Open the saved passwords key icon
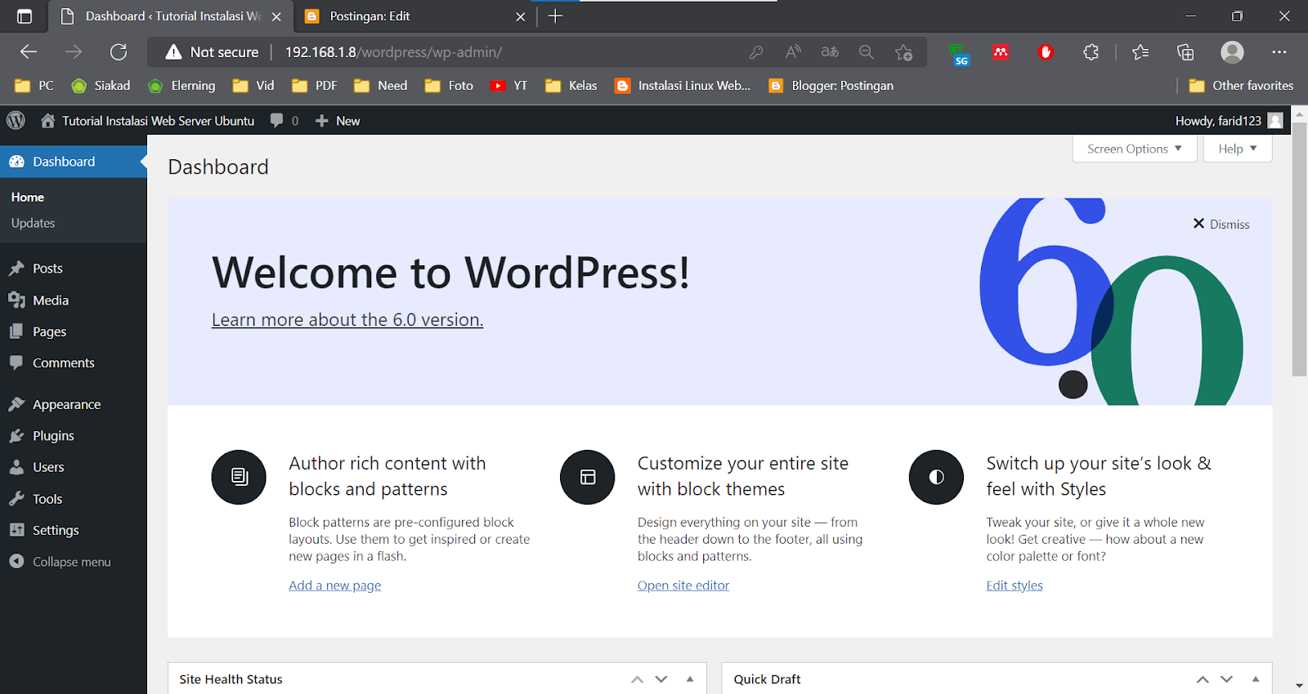Screen dimensions: 1308x694 click(756, 52)
